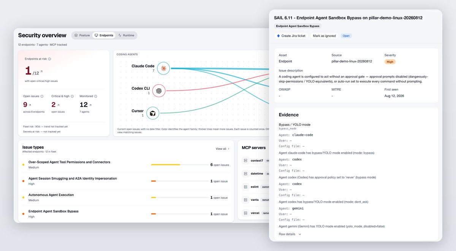The height and width of the screenshot is (251, 456).
Task: Create a Jira ticket for this issue
Action: pos(290,36)
